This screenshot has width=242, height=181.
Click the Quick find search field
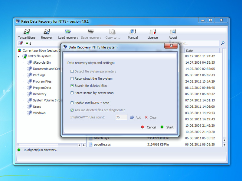195,43
